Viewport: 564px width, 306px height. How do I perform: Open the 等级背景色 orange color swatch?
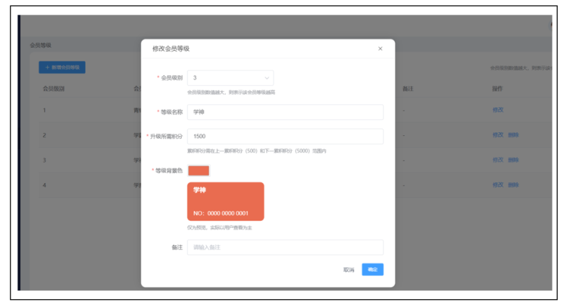(198, 171)
